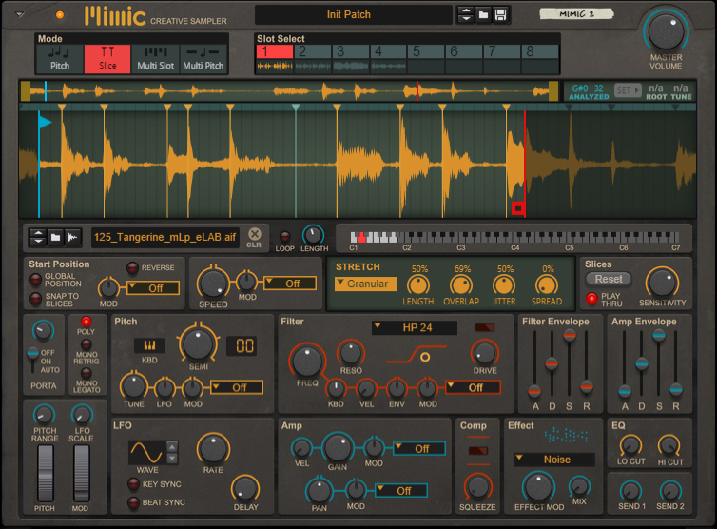This screenshot has width=717, height=529.
Task: Open SPEED mod source dropdown
Action: pyautogui.click(x=290, y=284)
